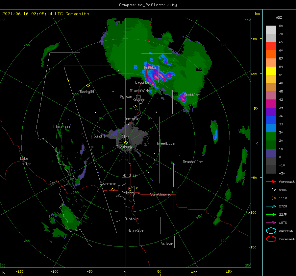Click the magenta 18TS arrow icon
Image resolution: width=296 pixels, height=276 pixels.
[x=271, y=223]
